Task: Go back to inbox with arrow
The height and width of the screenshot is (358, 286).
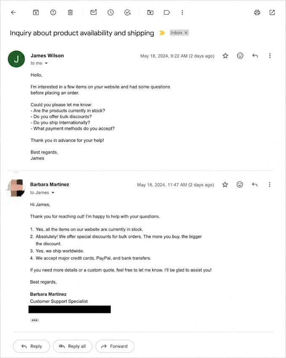Action: click(x=13, y=12)
